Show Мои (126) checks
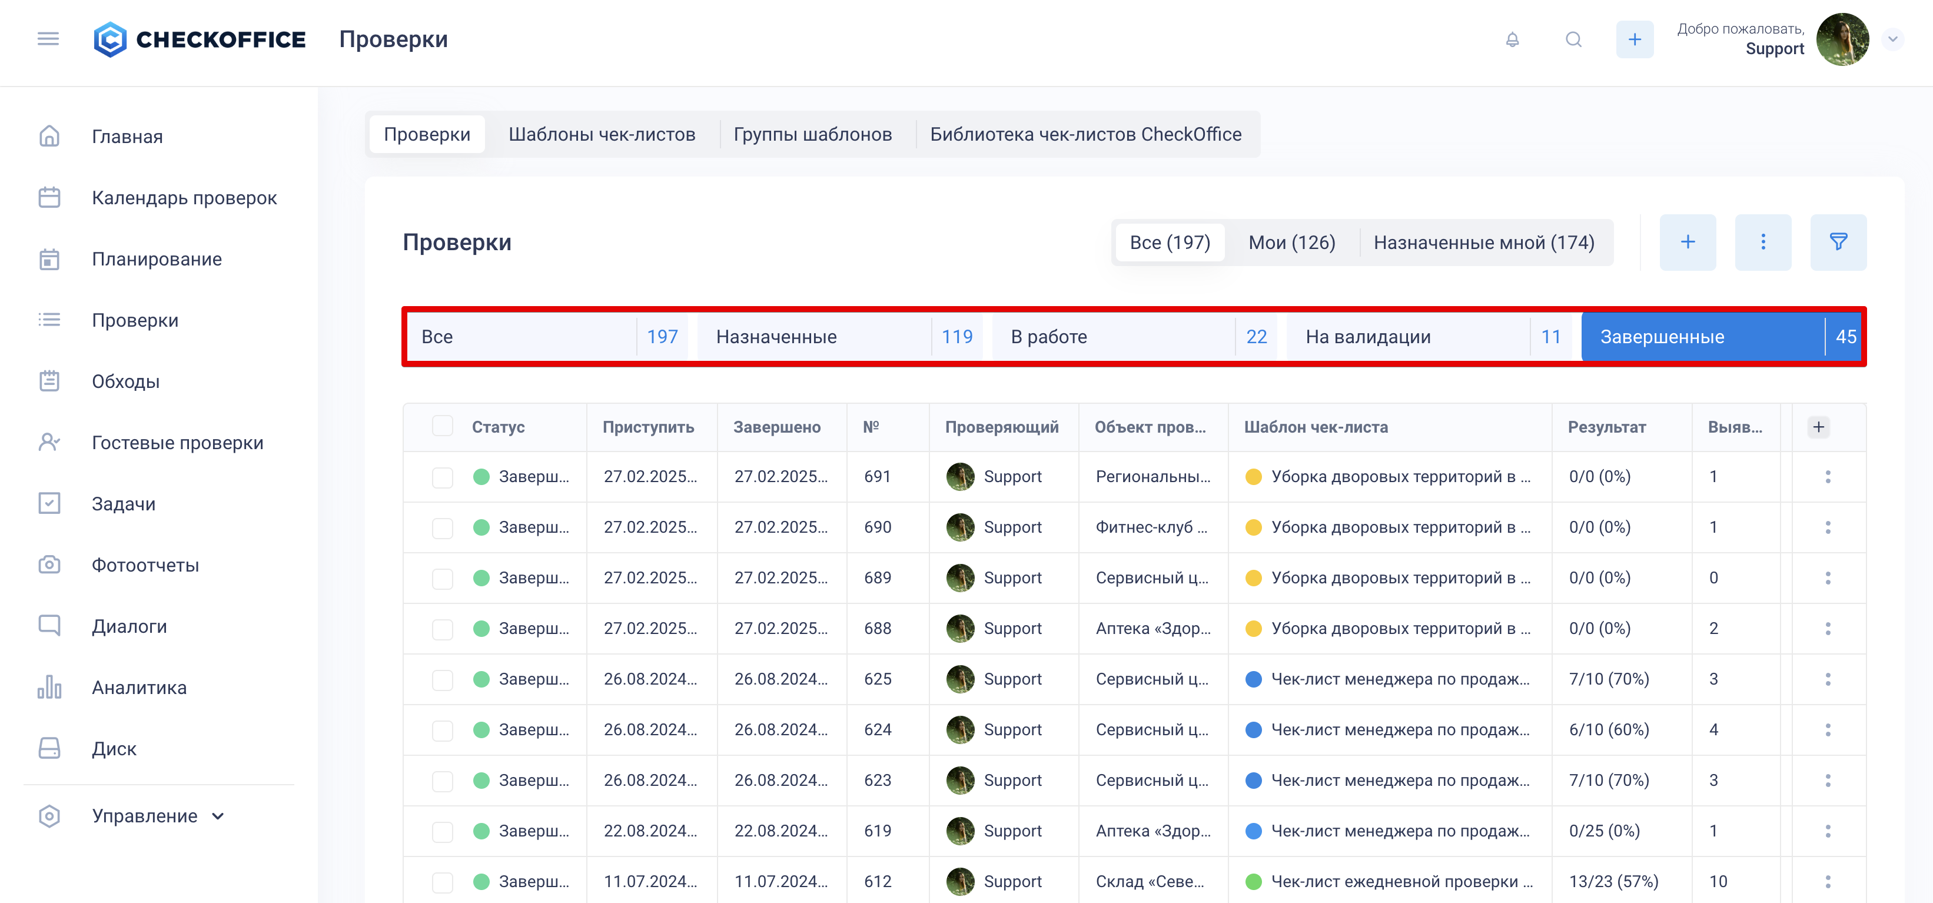The height and width of the screenshot is (903, 1933). click(1291, 243)
